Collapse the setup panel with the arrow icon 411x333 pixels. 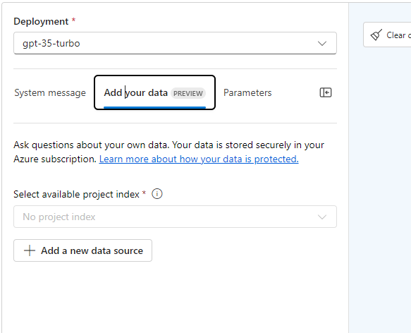pyautogui.click(x=326, y=92)
